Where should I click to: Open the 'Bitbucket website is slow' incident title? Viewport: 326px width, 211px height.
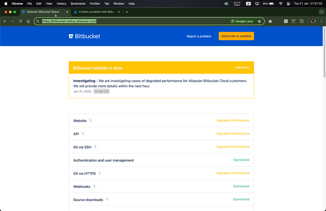click(98, 68)
